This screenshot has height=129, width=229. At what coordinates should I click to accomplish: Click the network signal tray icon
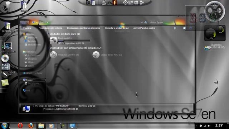pyautogui.click(x=205, y=126)
